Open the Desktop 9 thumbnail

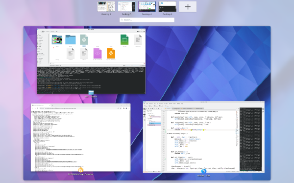[x=167, y=7]
